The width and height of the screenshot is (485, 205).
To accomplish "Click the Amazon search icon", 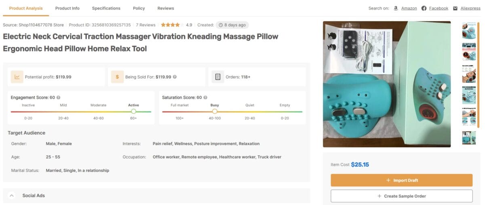I will coord(396,8).
